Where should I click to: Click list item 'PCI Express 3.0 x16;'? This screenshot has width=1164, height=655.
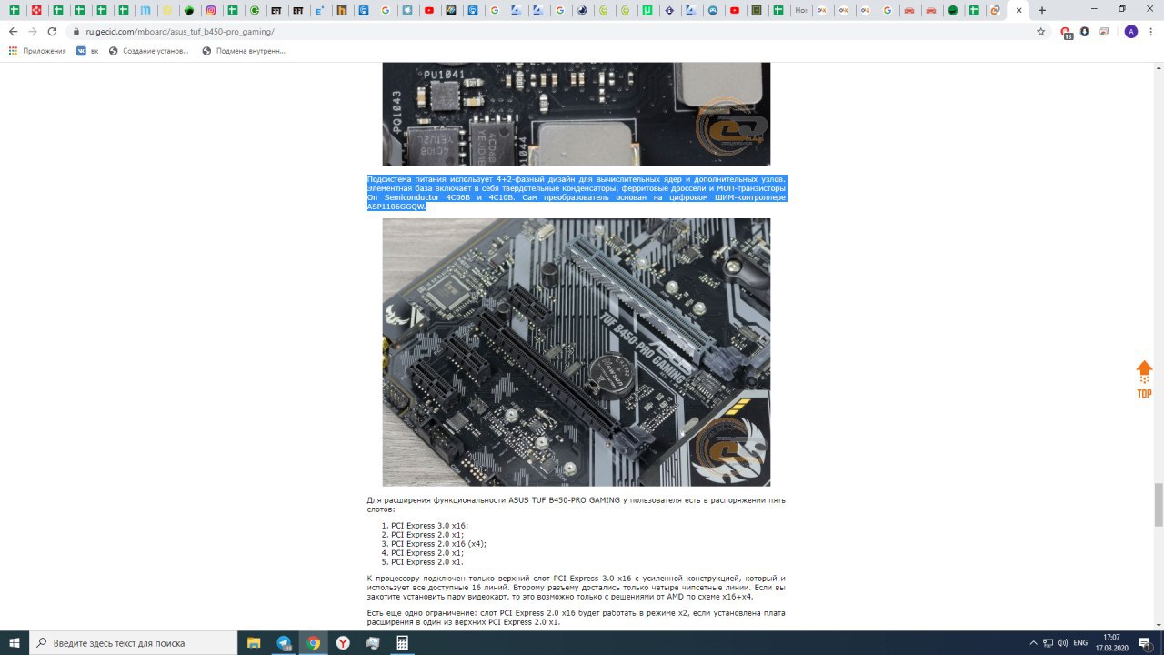tap(430, 526)
